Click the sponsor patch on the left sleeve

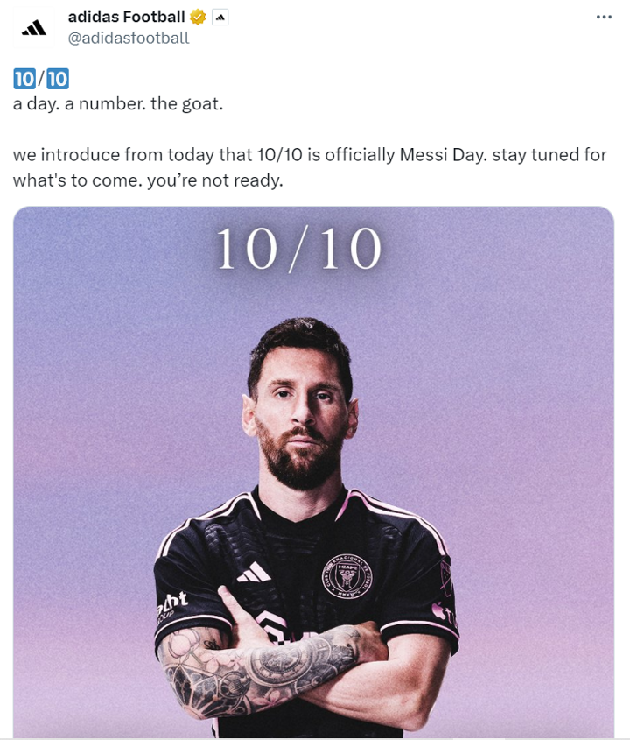point(171,604)
